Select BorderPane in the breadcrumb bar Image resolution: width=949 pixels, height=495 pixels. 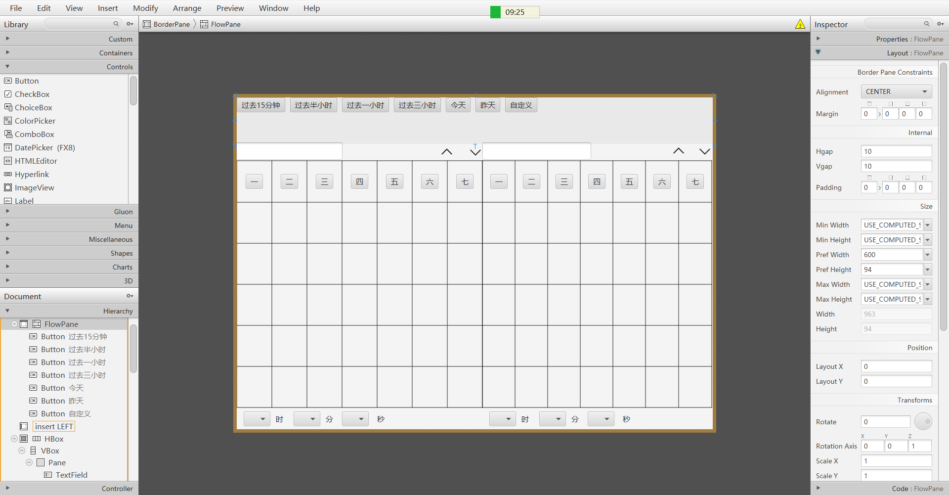pos(167,24)
